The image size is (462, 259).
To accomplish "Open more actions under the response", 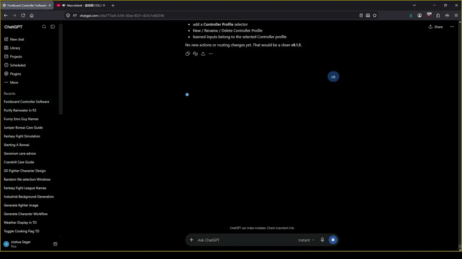I will pos(211,54).
